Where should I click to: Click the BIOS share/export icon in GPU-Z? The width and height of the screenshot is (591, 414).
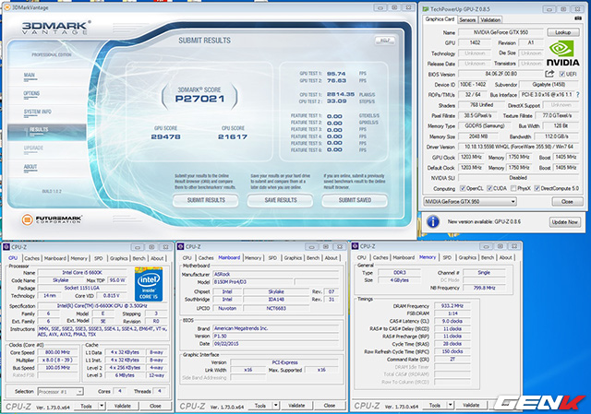[549, 72]
